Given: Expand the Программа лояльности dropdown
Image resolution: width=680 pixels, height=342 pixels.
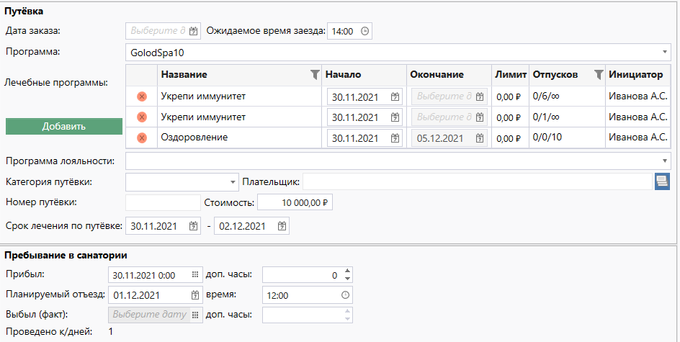Looking at the screenshot, I should point(664,161).
